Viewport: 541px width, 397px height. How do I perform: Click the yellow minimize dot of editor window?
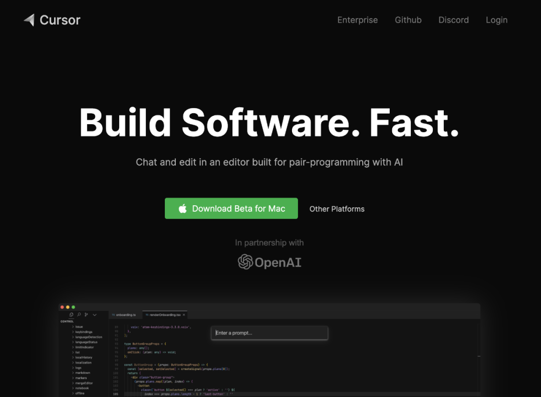click(68, 307)
